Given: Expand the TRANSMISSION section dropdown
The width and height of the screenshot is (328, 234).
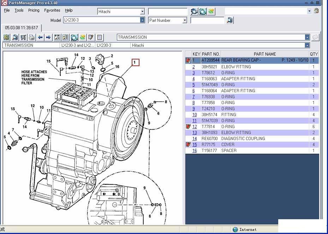Looking at the screenshot, I should point(307,37).
